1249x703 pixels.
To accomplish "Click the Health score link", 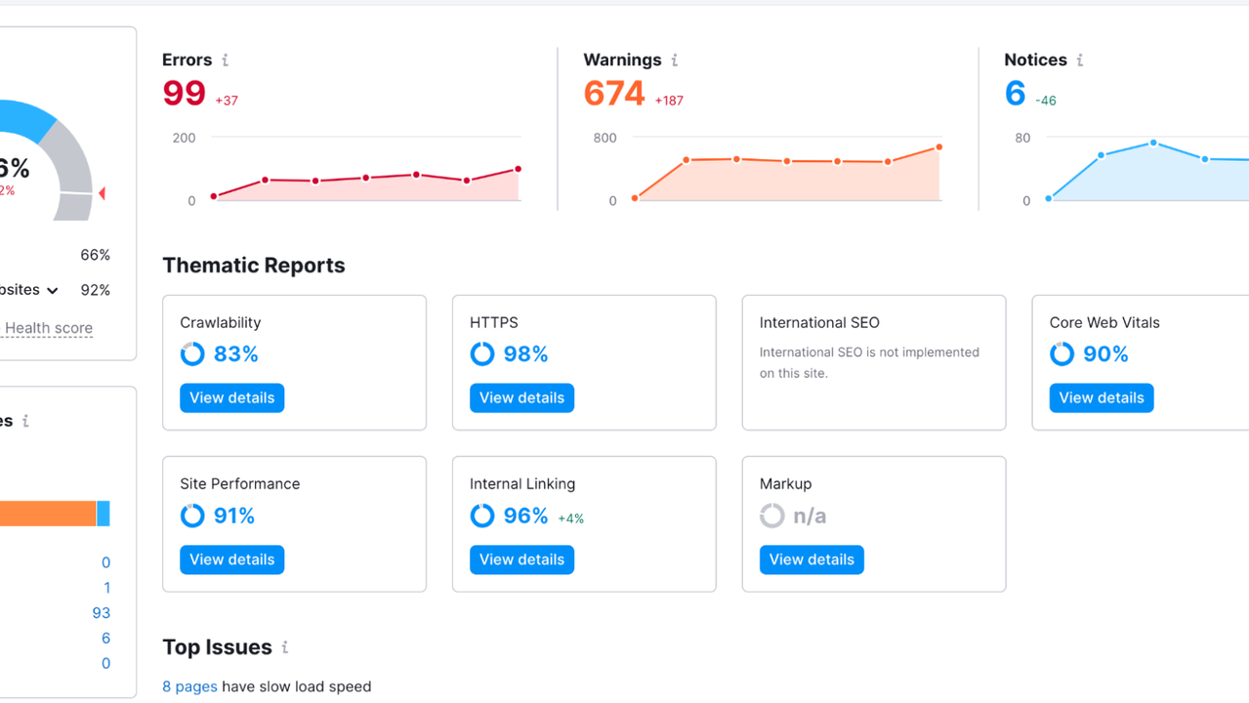I will [x=49, y=328].
